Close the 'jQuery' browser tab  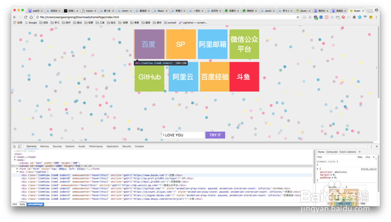pos(309,11)
